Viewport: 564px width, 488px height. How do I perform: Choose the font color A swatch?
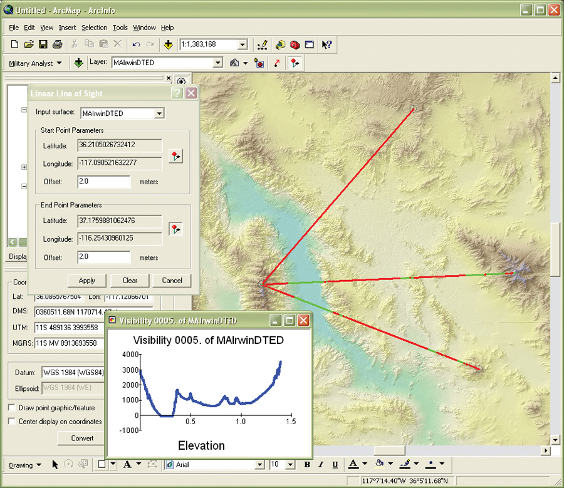pyautogui.click(x=353, y=464)
